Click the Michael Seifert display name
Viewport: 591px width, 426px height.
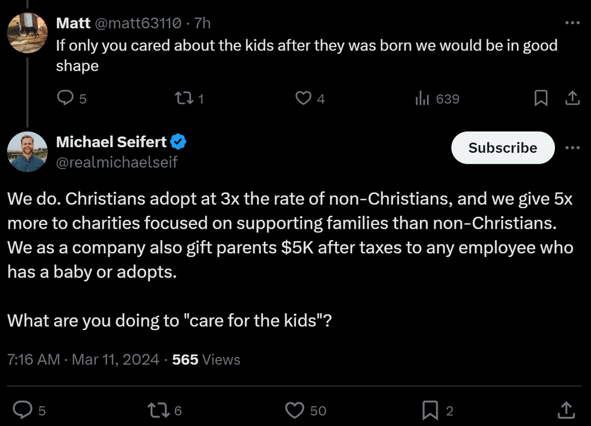pyautogui.click(x=111, y=142)
